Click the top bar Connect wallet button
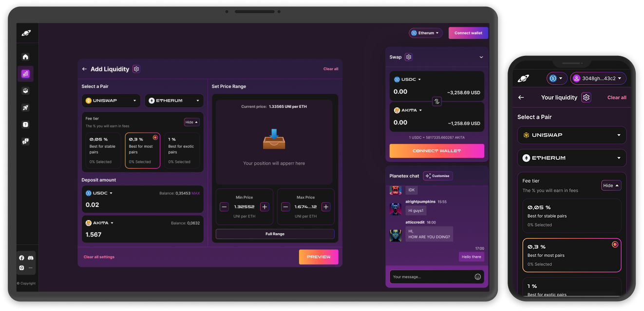644x311 pixels. [x=468, y=33]
